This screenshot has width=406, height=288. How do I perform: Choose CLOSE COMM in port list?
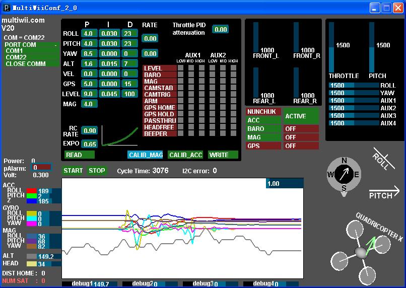point(32,63)
